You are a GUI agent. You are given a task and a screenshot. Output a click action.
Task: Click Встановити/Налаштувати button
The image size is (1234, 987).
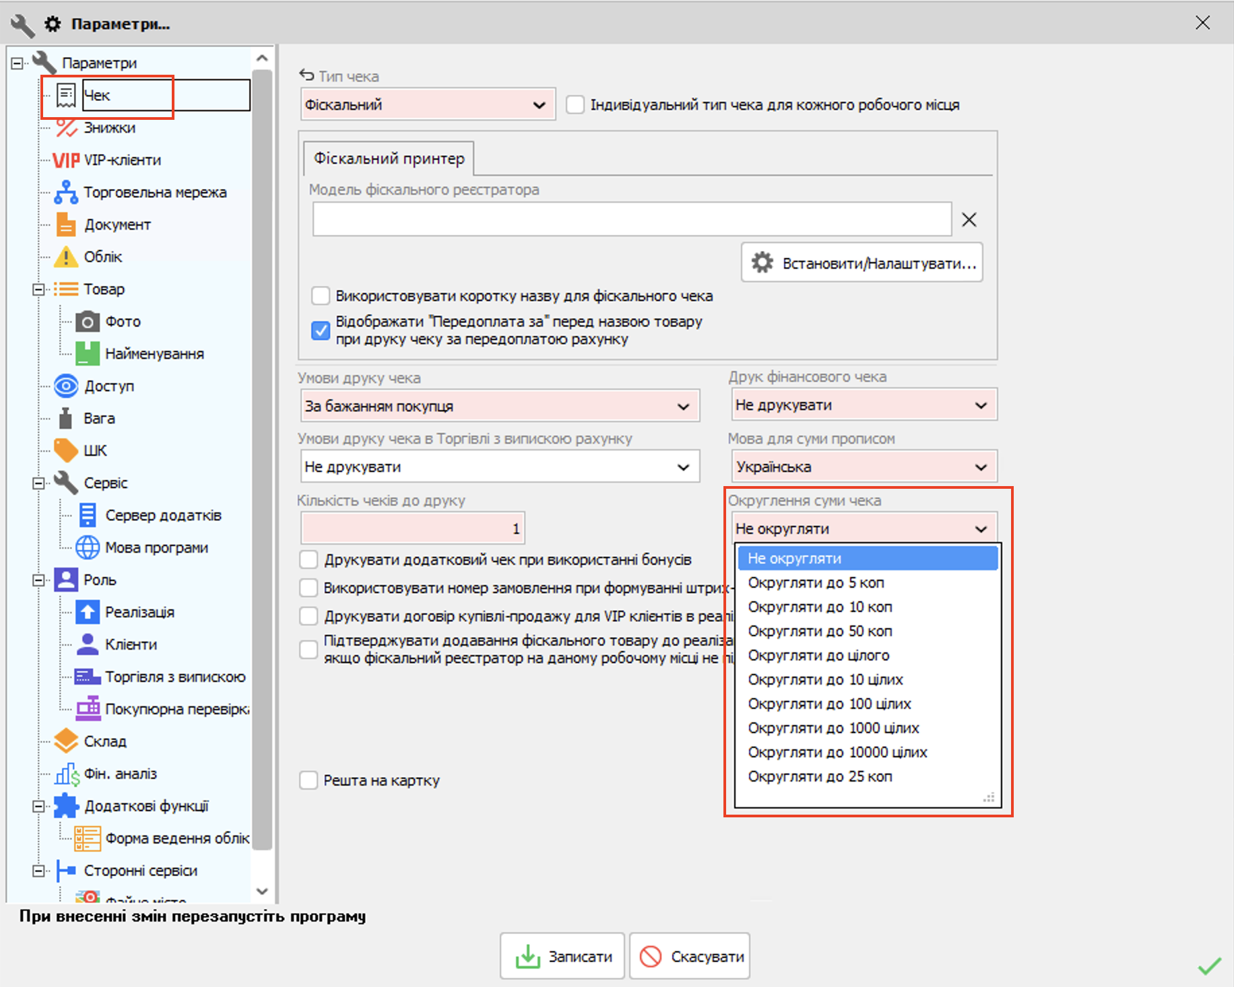point(862,263)
